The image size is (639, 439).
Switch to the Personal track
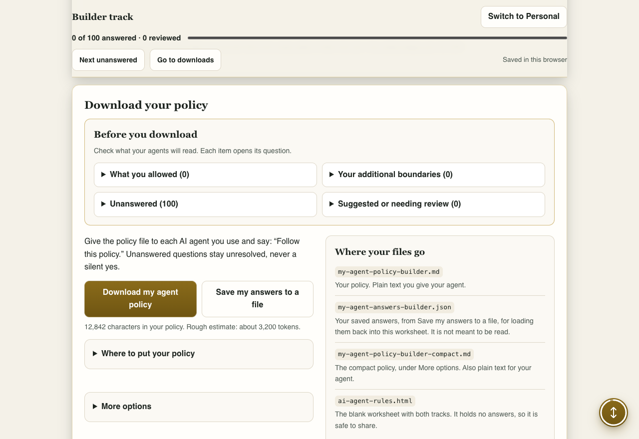(524, 16)
